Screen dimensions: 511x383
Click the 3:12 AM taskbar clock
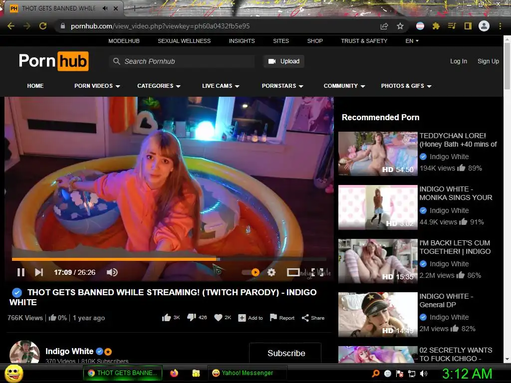coord(467,374)
